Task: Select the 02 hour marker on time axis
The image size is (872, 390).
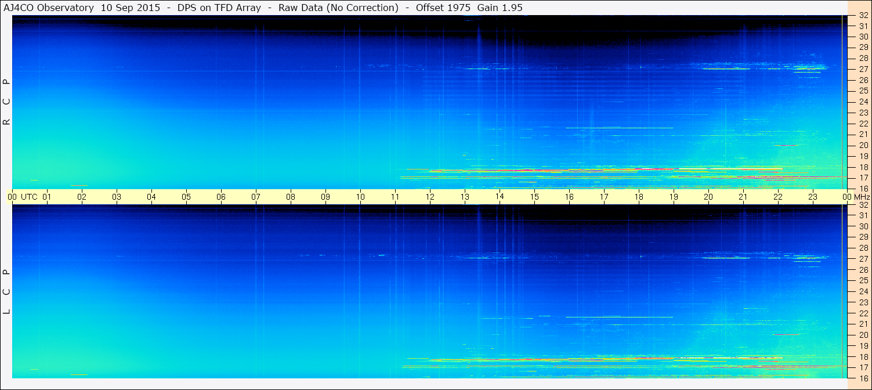Action: coord(82,197)
